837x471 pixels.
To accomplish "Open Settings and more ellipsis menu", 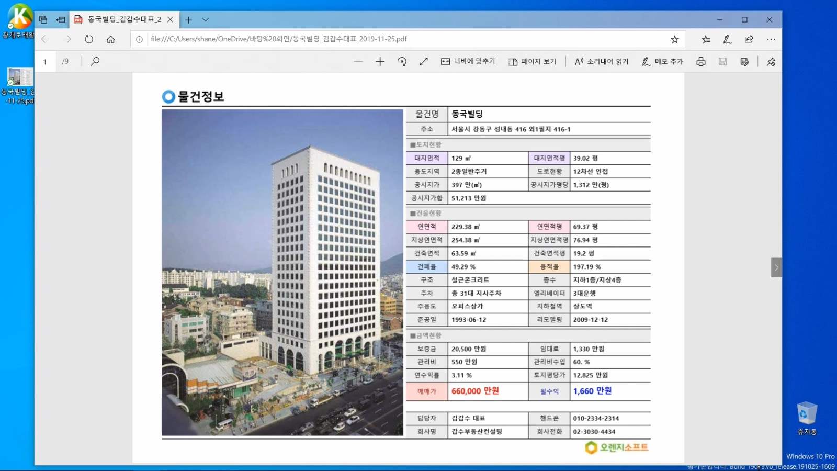I will tap(771, 39).
